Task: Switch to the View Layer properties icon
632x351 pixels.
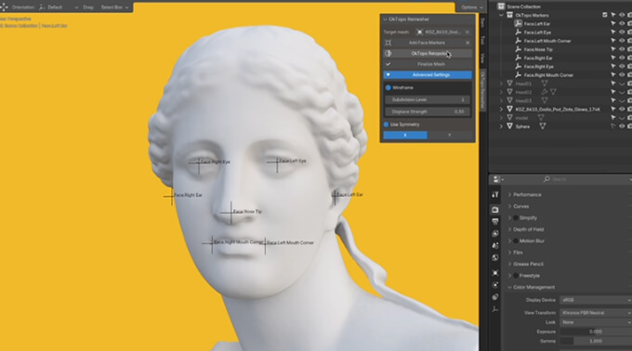Action: tap(495, 233)
